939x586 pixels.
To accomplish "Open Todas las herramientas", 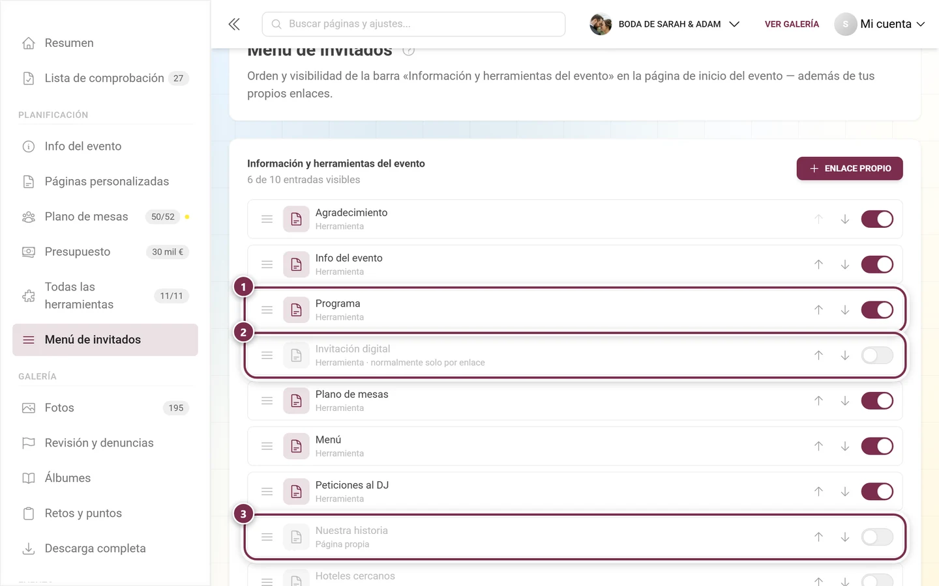I will 105,296.
